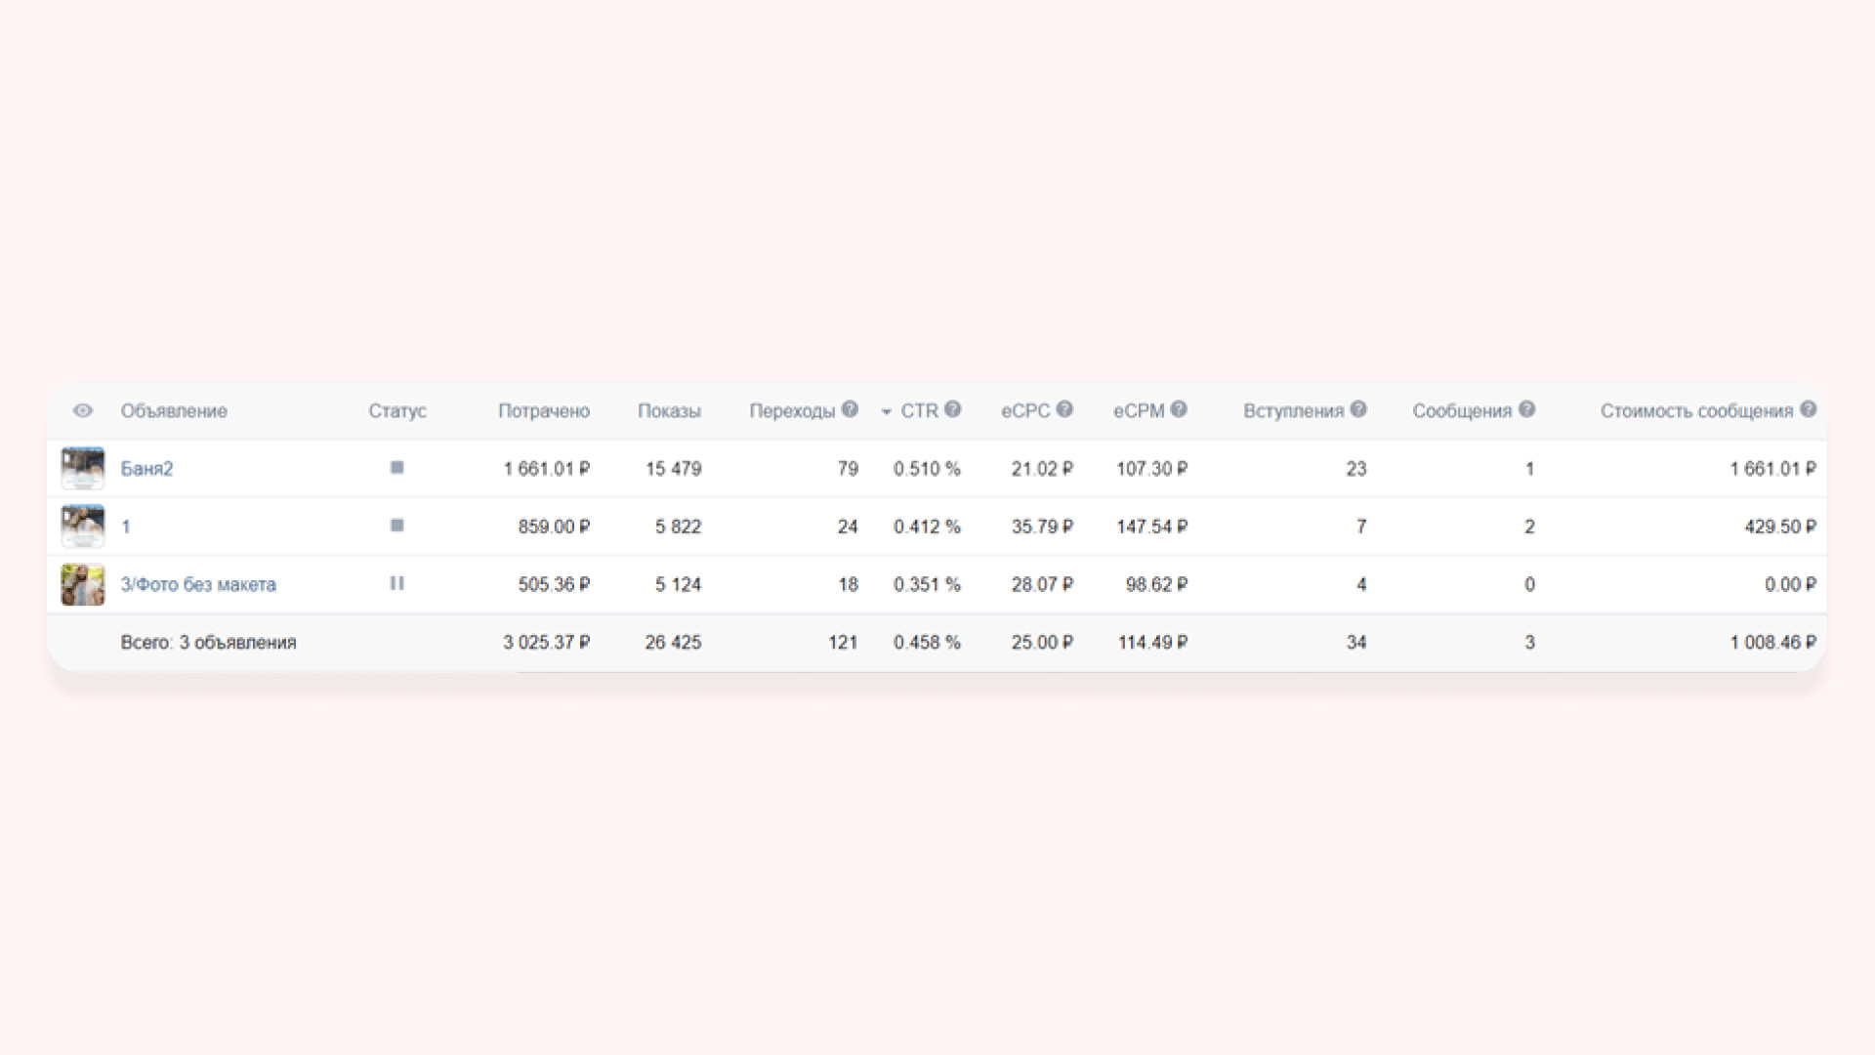Toggle stopped status icon for Баня2
The height and width of the screenshot is (1055, 1875).
click(x=396, y=468)
